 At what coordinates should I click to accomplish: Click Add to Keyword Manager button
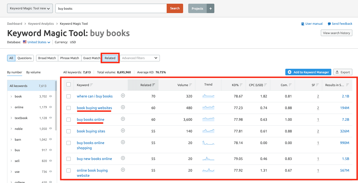(308, 72)
